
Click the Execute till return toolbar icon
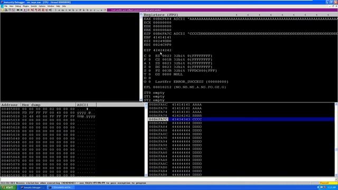pyautogui.click(x=47, y=10)
